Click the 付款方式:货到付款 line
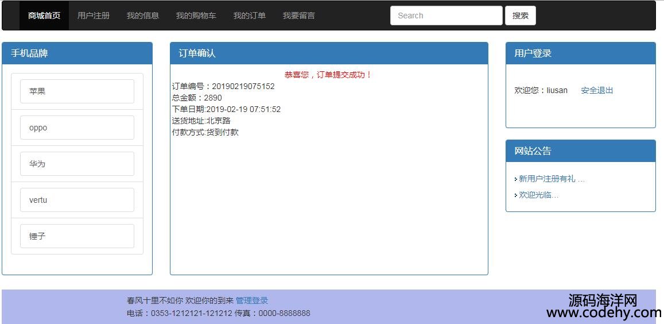 click(205, 132)
